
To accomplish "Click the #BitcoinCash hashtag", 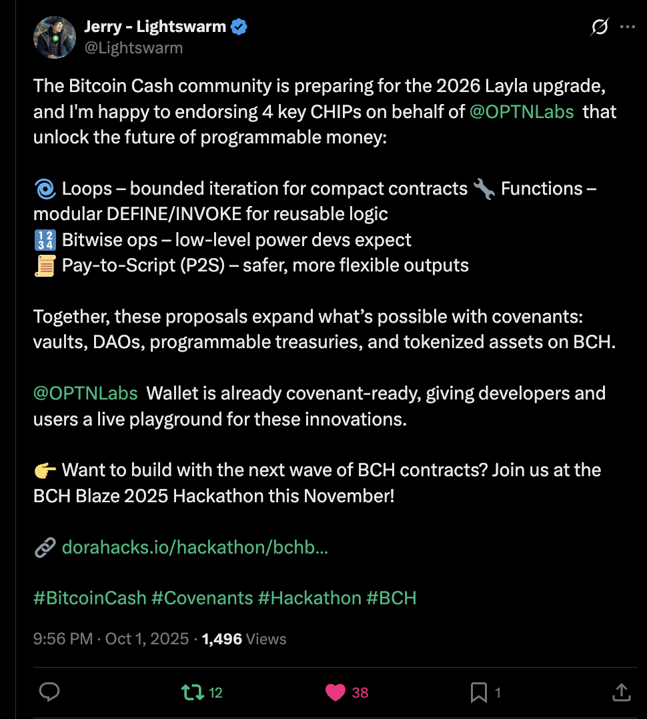I will 90,598.
